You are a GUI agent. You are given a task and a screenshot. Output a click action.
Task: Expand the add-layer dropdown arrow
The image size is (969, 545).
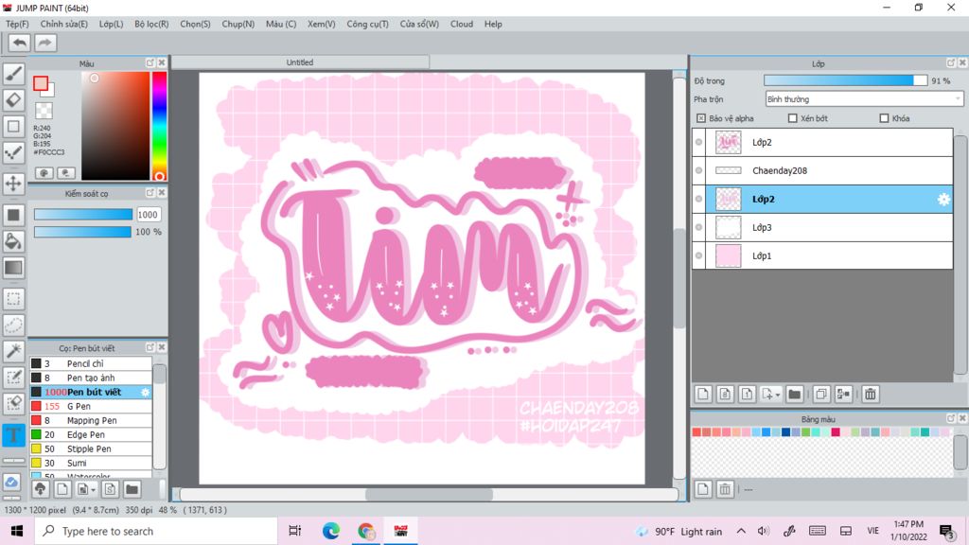pos(778,395)
